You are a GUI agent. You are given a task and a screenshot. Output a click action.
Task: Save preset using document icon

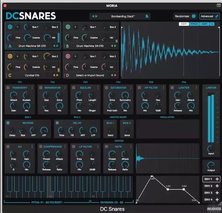(x=147, y=16)
